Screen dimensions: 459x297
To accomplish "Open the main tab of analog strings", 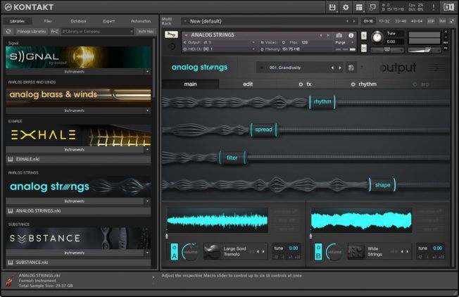I will coord(190,84).
